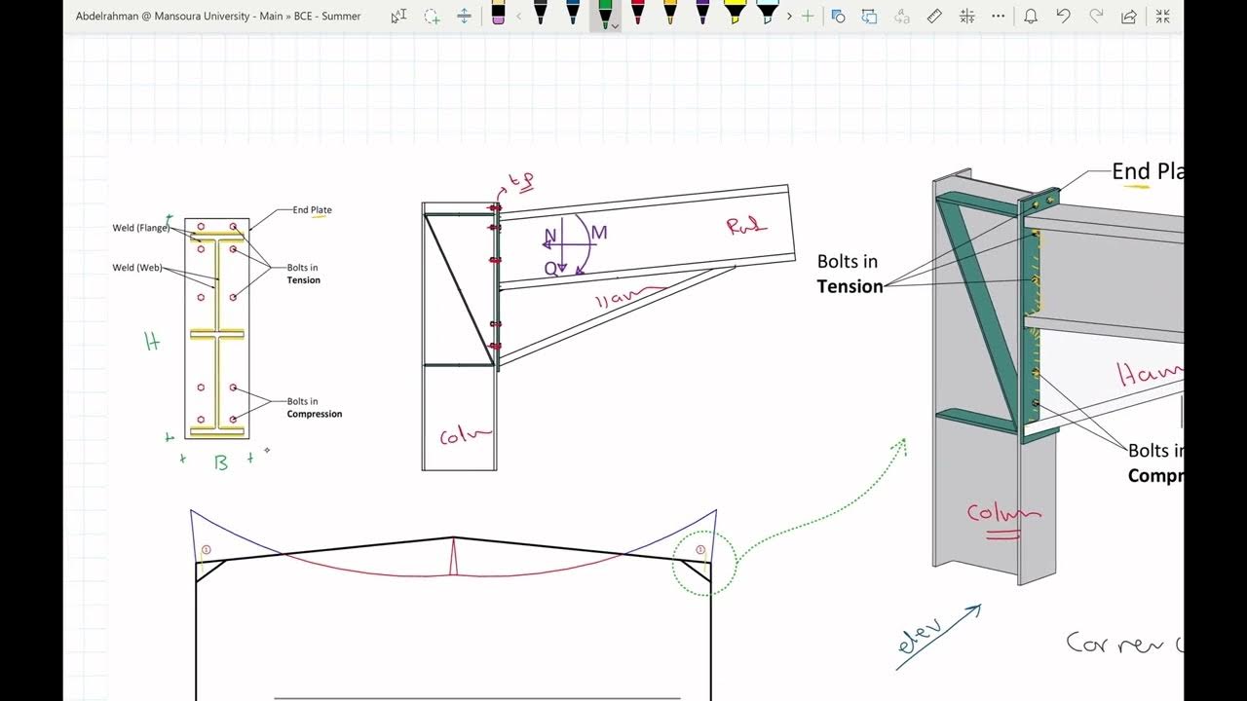Viewport: 1247px width, 701px height.
Task: Open the more options ellipsis menu
Action: point(999,16)
